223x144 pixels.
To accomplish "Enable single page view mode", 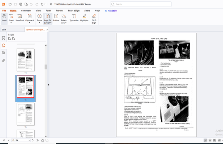I will [205, 140].
